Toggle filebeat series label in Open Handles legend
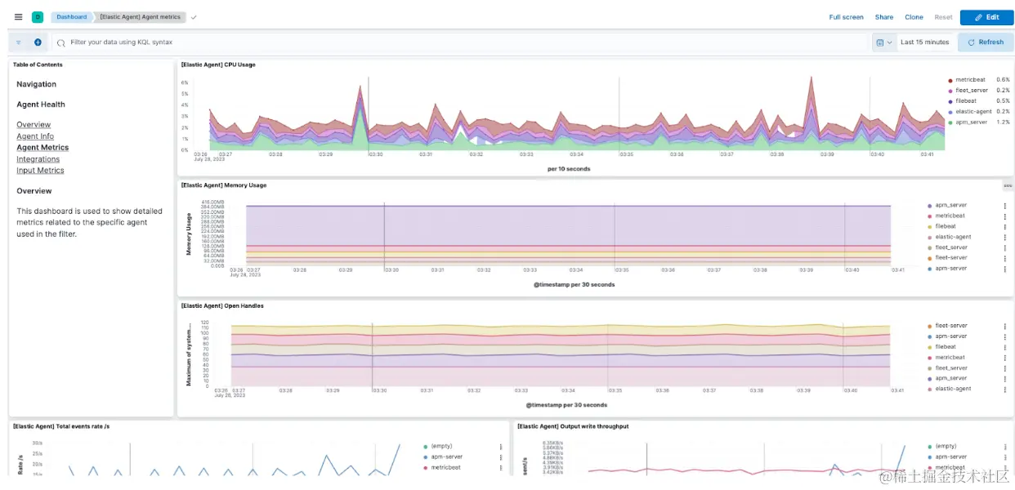 946,347
